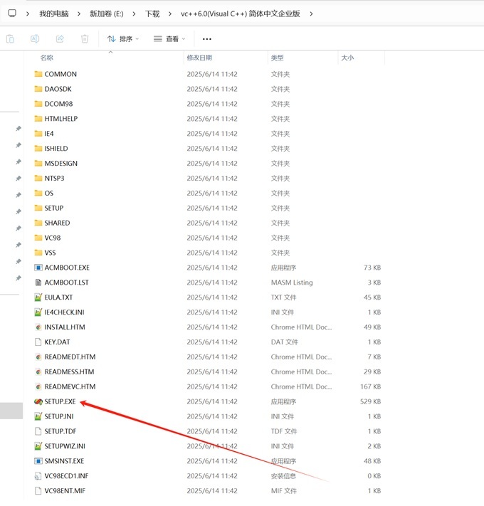Navigate to 下载 in breadcrumb
Screen dimensions: 484x506
click(x=152, y=14)
